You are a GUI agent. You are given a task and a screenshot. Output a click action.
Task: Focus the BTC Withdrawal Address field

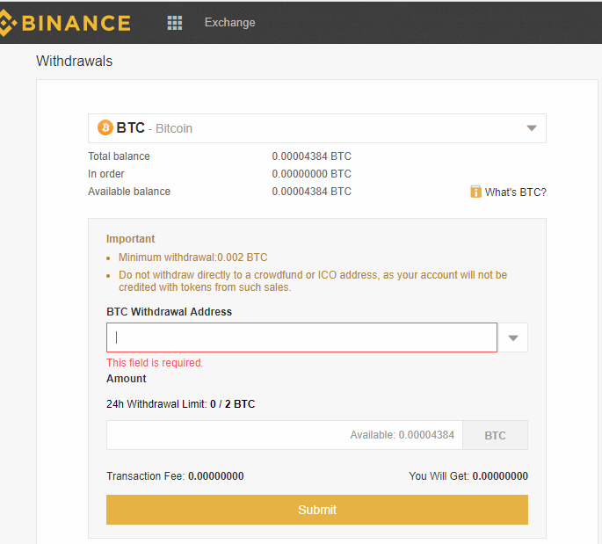(301, 337)
